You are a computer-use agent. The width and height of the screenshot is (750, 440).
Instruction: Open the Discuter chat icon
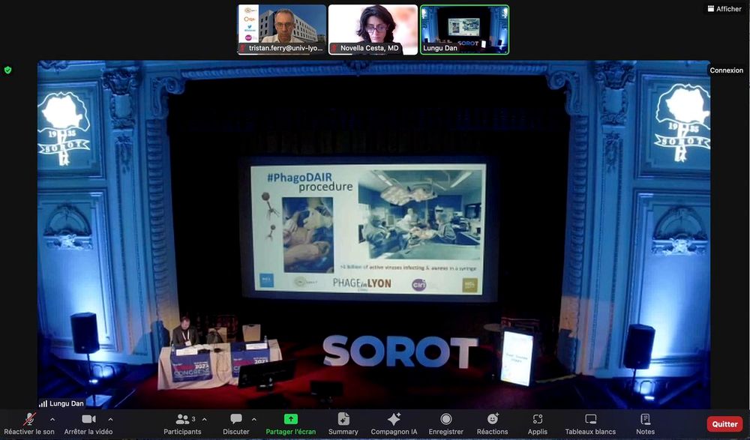click(x=235, y=420)
